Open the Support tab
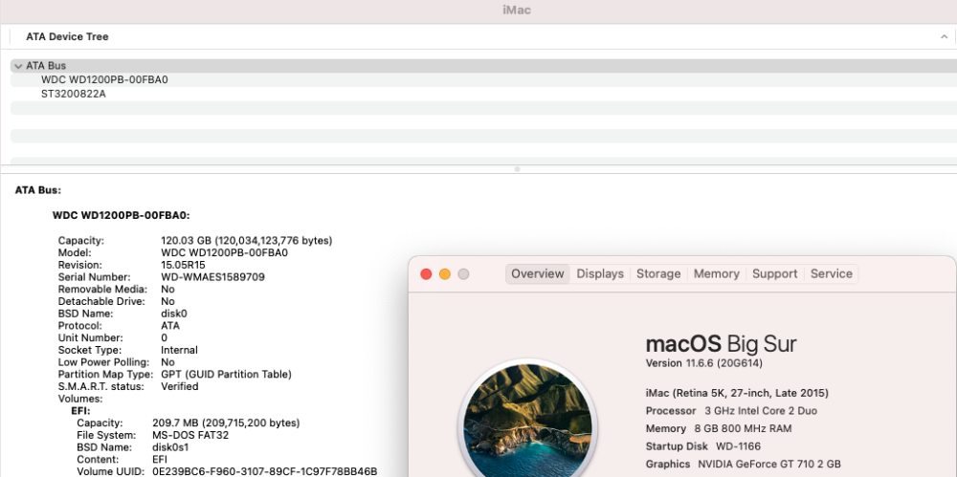 click(774, 274)
